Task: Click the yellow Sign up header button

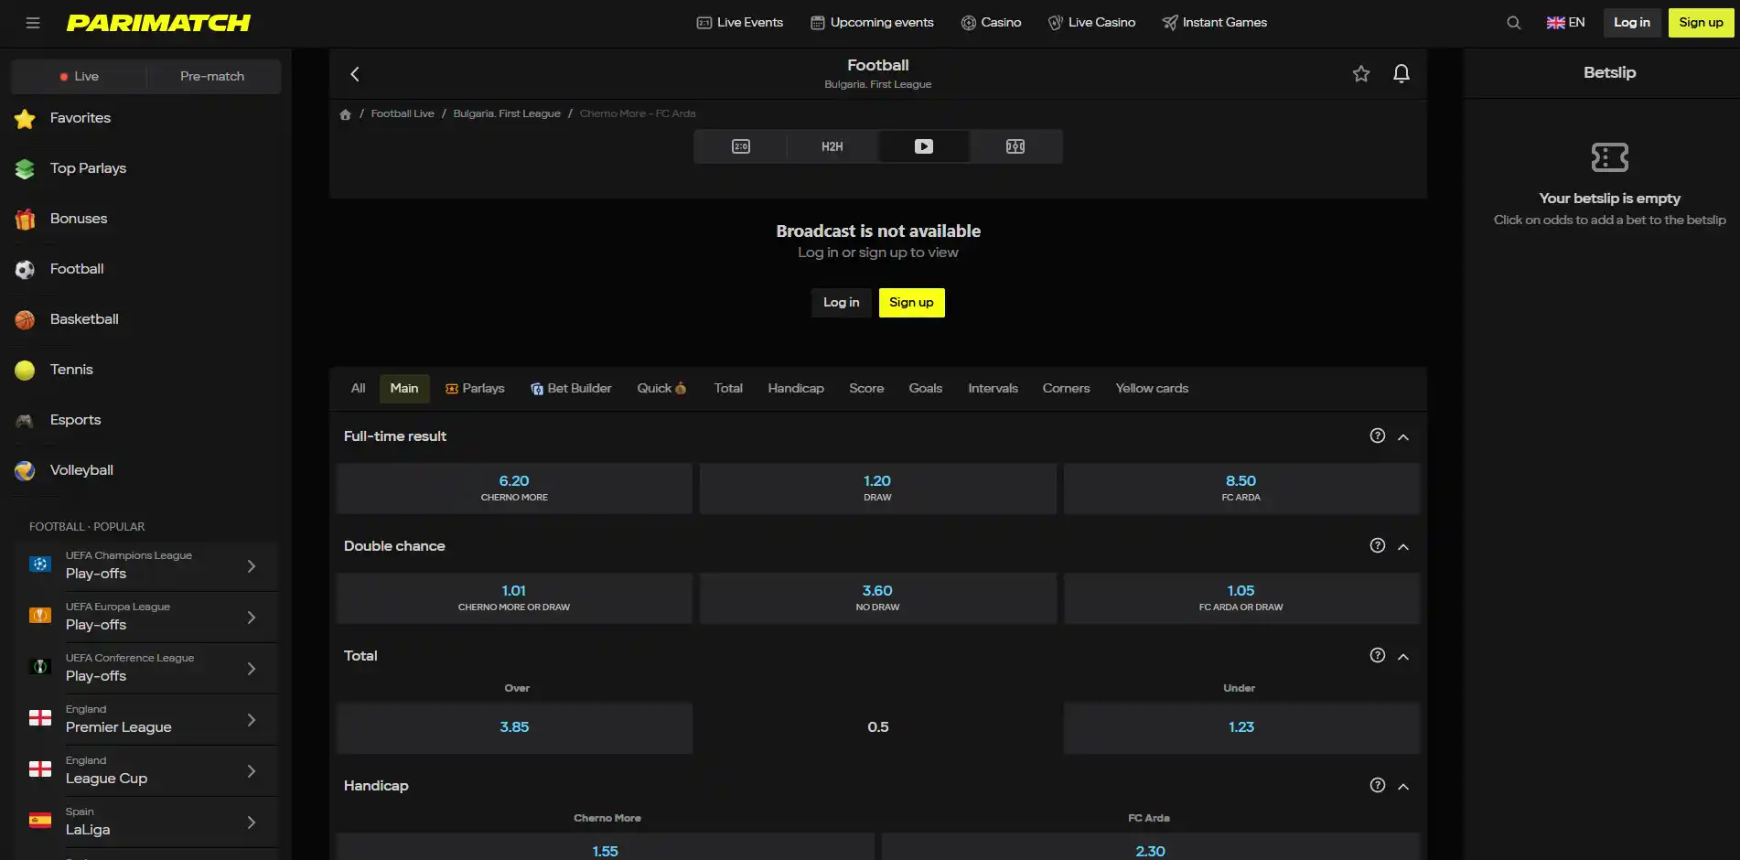Action: [x=1701, y=23]
